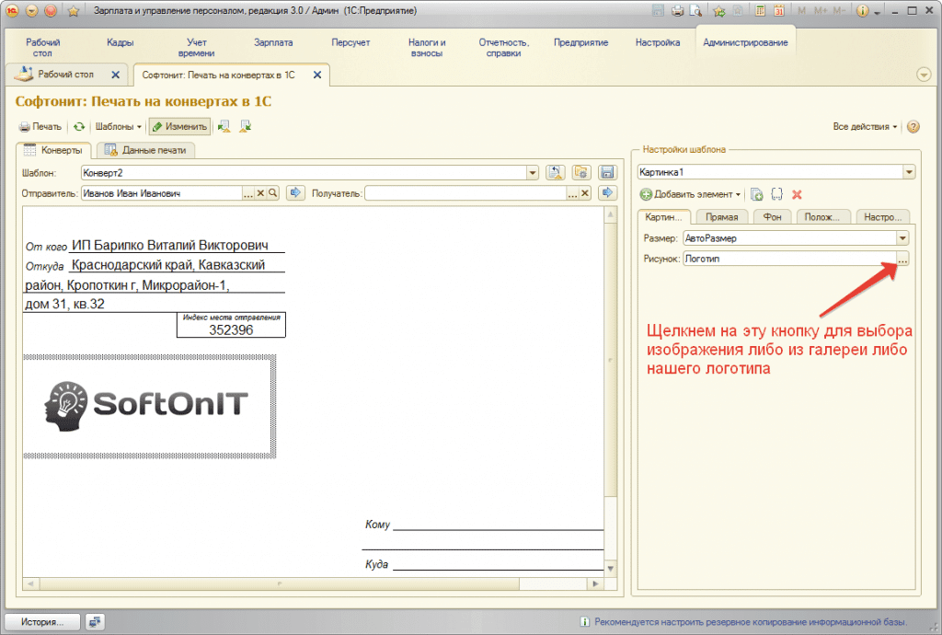Click the favorites star icon in title bar
This screenshot has height=635, width=942.
click(74, 10)
